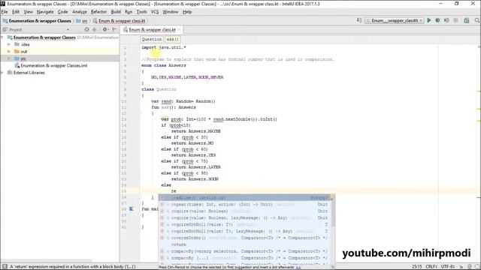Open the Window menu
The width and height of the screenshot is (481, 270).
click(171, 12)
